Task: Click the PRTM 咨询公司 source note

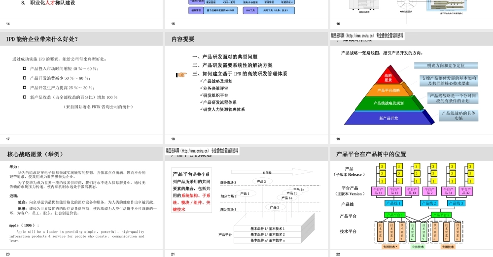Action: point(99,107)
